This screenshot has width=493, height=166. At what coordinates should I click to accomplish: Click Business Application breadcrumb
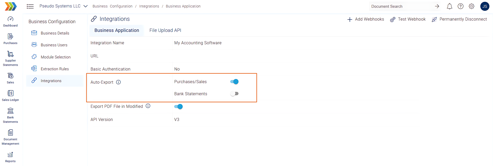point(183,6)
